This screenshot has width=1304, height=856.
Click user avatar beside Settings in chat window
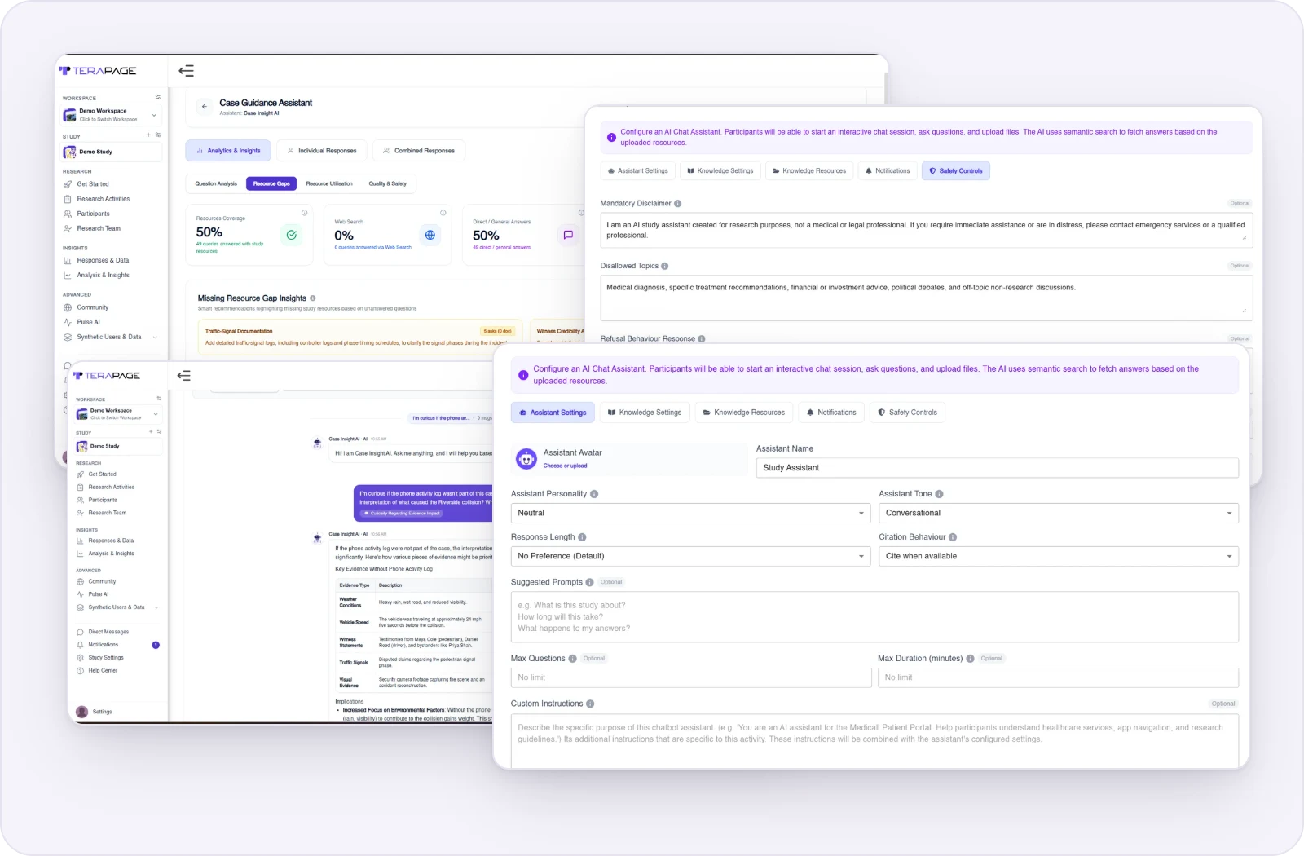[x=81, y=712]
